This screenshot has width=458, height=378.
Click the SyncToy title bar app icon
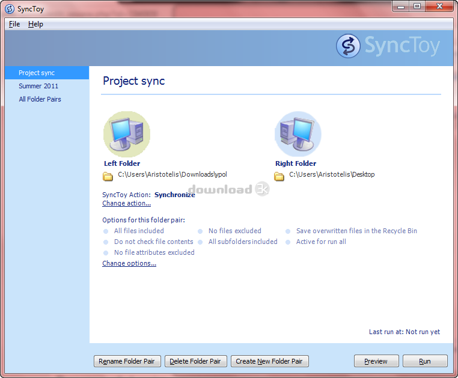10,9
